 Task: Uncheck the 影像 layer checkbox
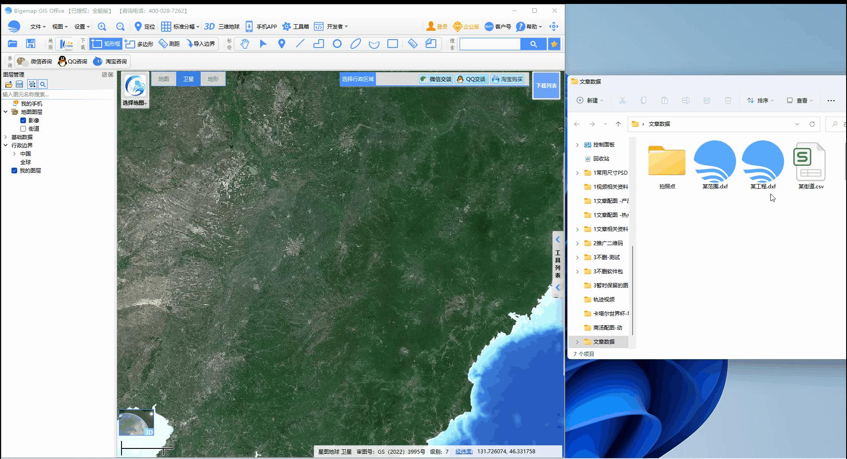click(23, 120)
